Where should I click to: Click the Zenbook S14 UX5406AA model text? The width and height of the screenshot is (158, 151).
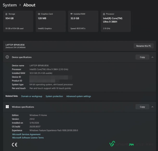(16, 47)
